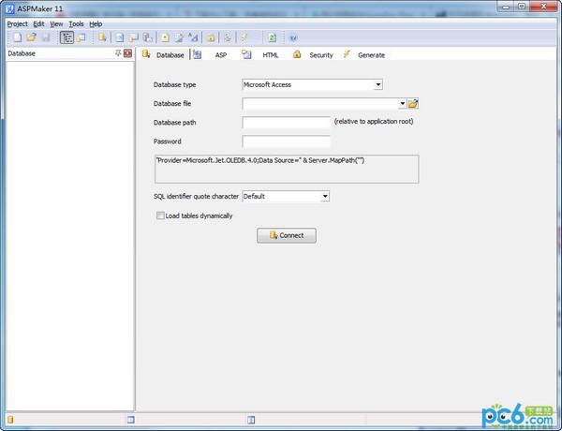
Task: Close the Database side panel with red icon
Action: [x=127, y=53]
